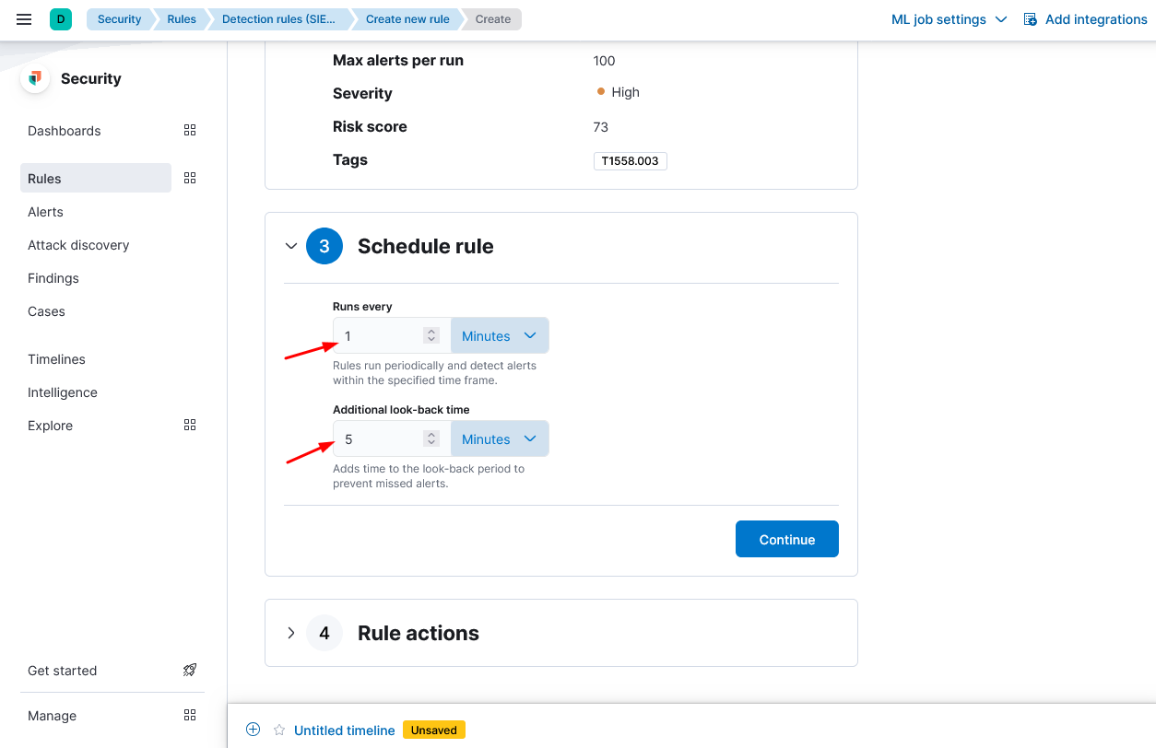Open Manage submenu grid icon
The height and width of the screenshot is (748, 1156).
(x=190, y=716)
